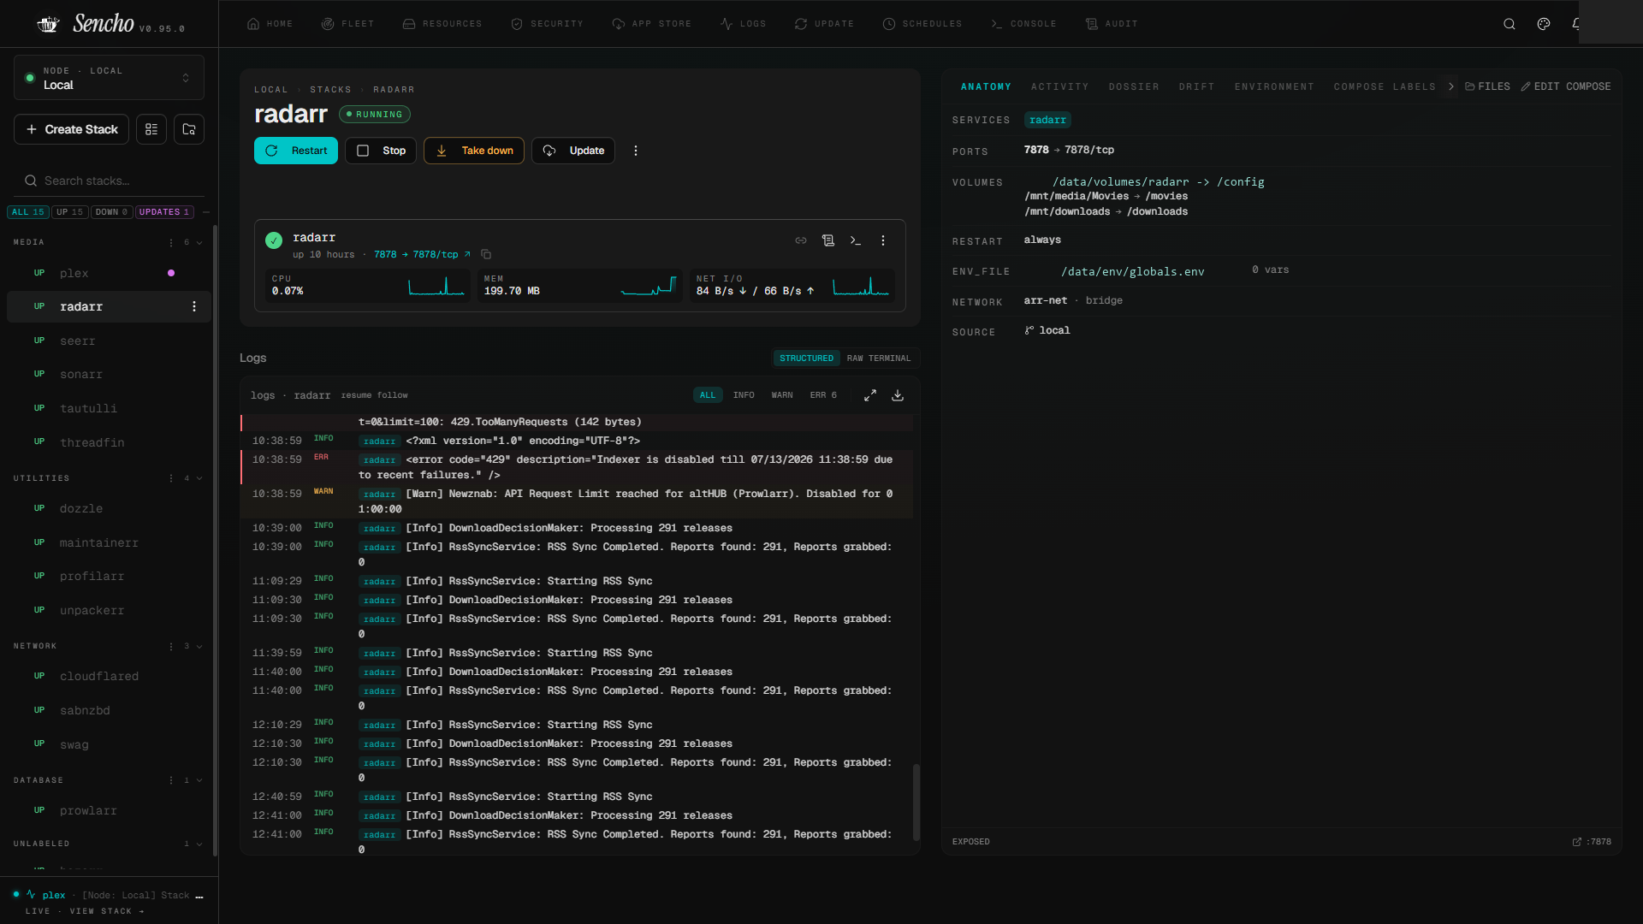Click the exposed port :7878 link icon
The width and height of the screenshot is (1643, 924).
[1577, 842]
